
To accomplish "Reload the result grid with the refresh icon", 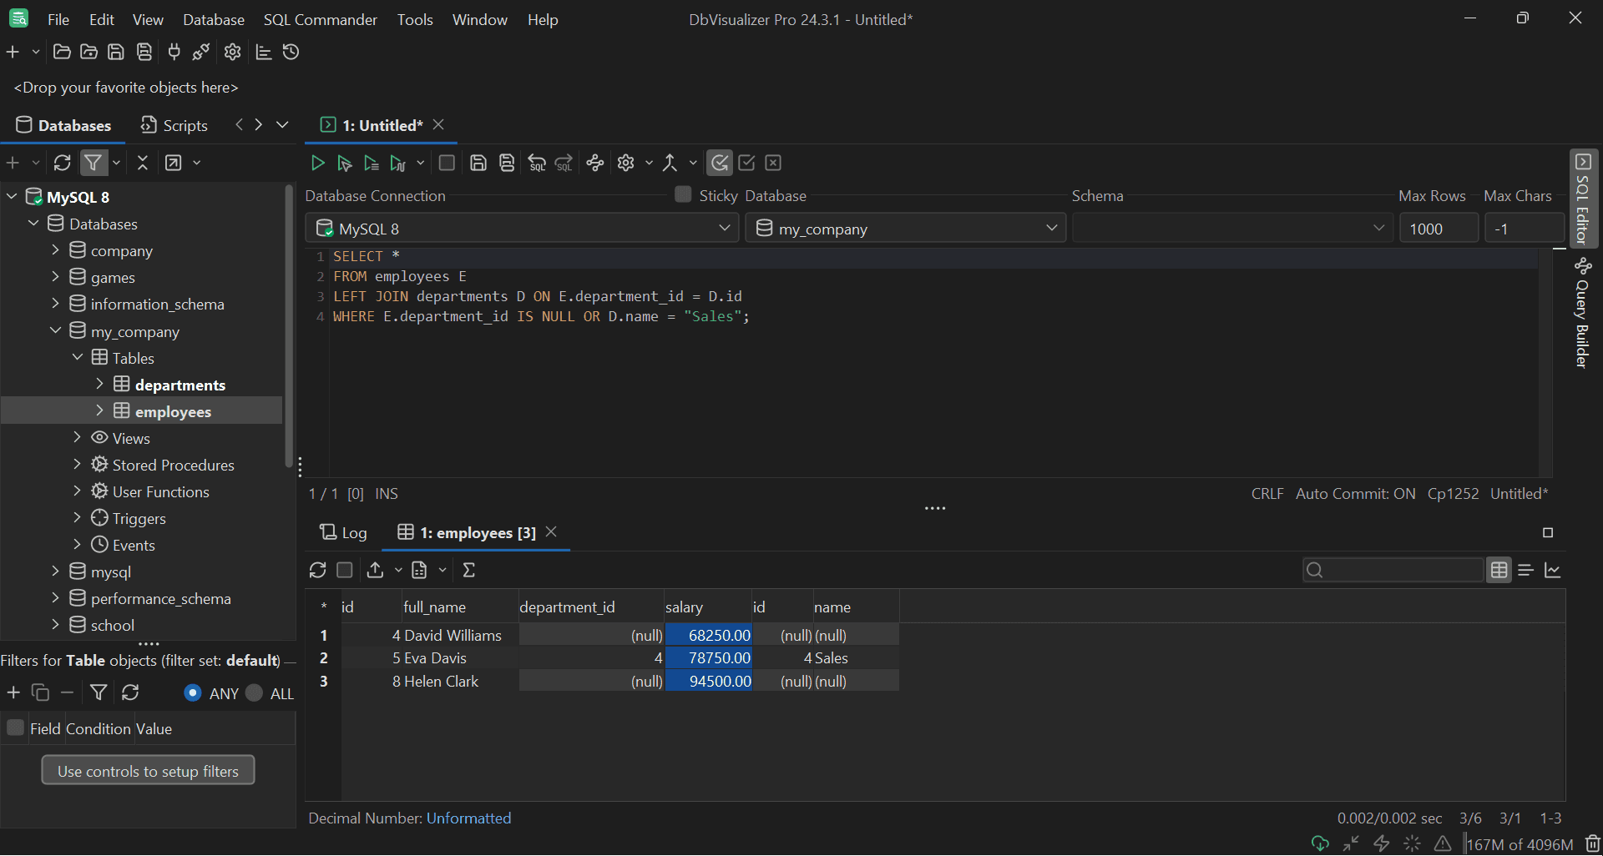I will [x=318, y=570].
